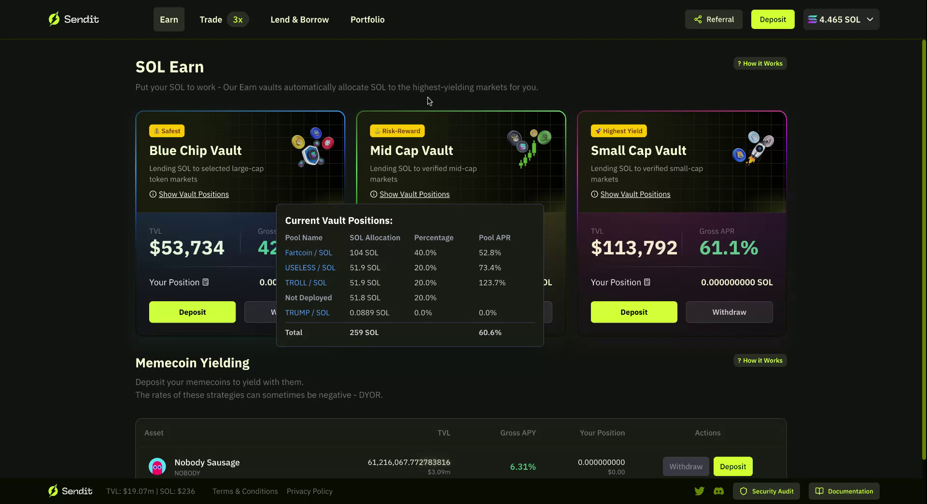Expand Blue Chip Vault positions

tap(194, 194)
